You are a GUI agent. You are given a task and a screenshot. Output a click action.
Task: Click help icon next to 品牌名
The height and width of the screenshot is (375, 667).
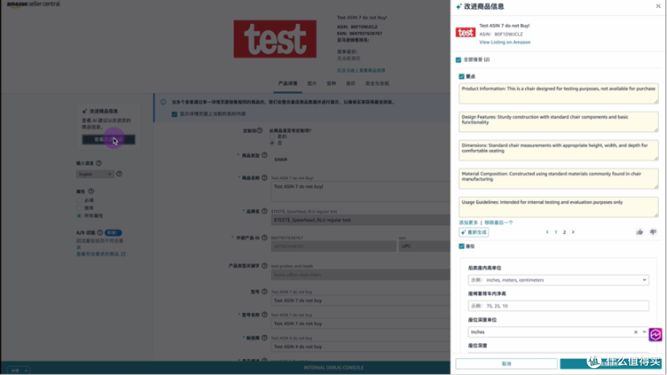264,211
